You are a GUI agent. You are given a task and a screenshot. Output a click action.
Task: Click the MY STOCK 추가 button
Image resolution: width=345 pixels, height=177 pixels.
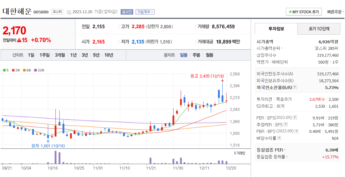[304, 12]
